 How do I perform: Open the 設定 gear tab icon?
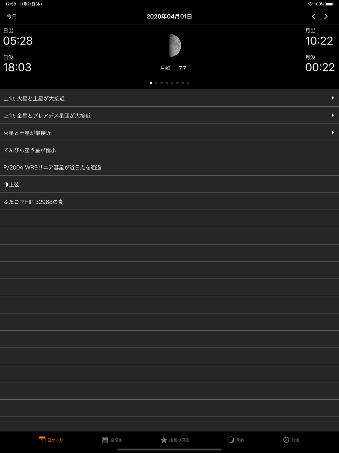286,440
